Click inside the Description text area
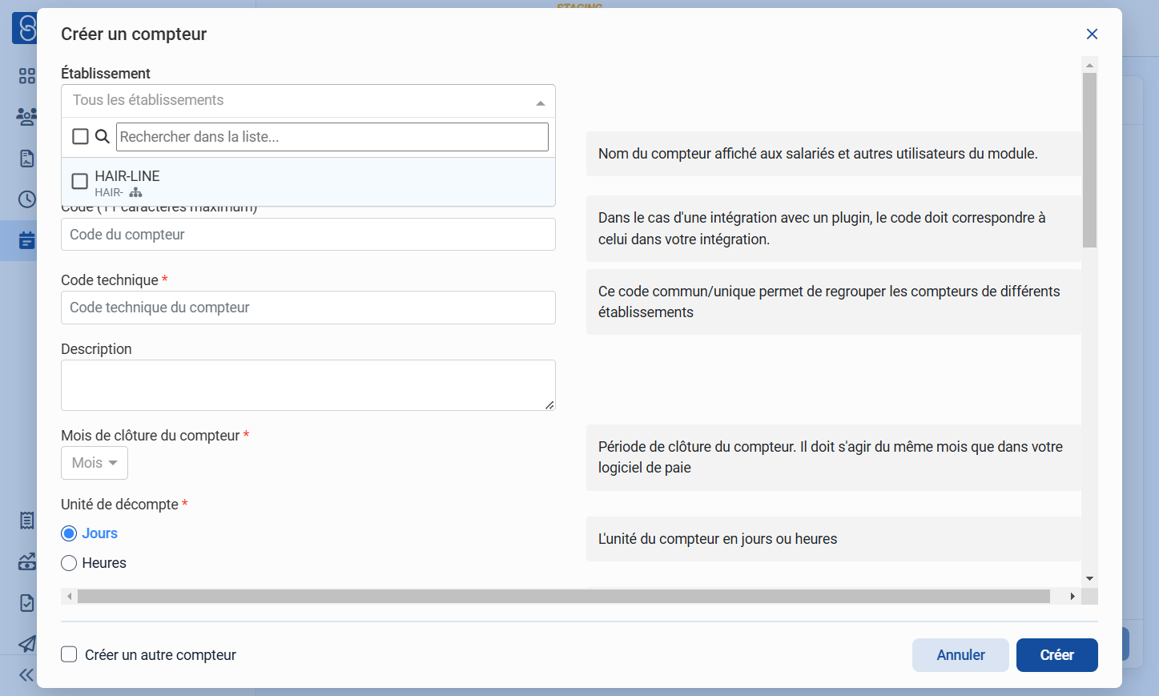 click(x=308, y=385)
